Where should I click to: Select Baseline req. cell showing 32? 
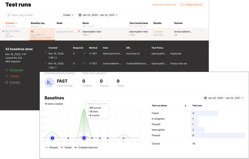coord(42,34)
